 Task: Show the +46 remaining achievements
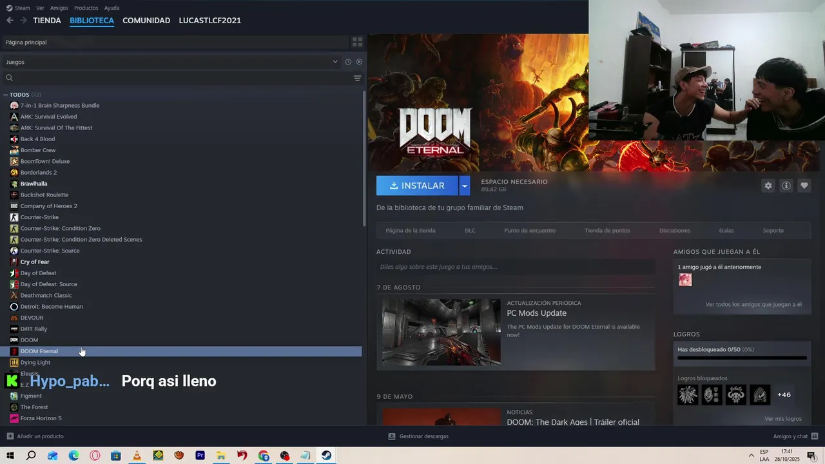tap(784, 394)
